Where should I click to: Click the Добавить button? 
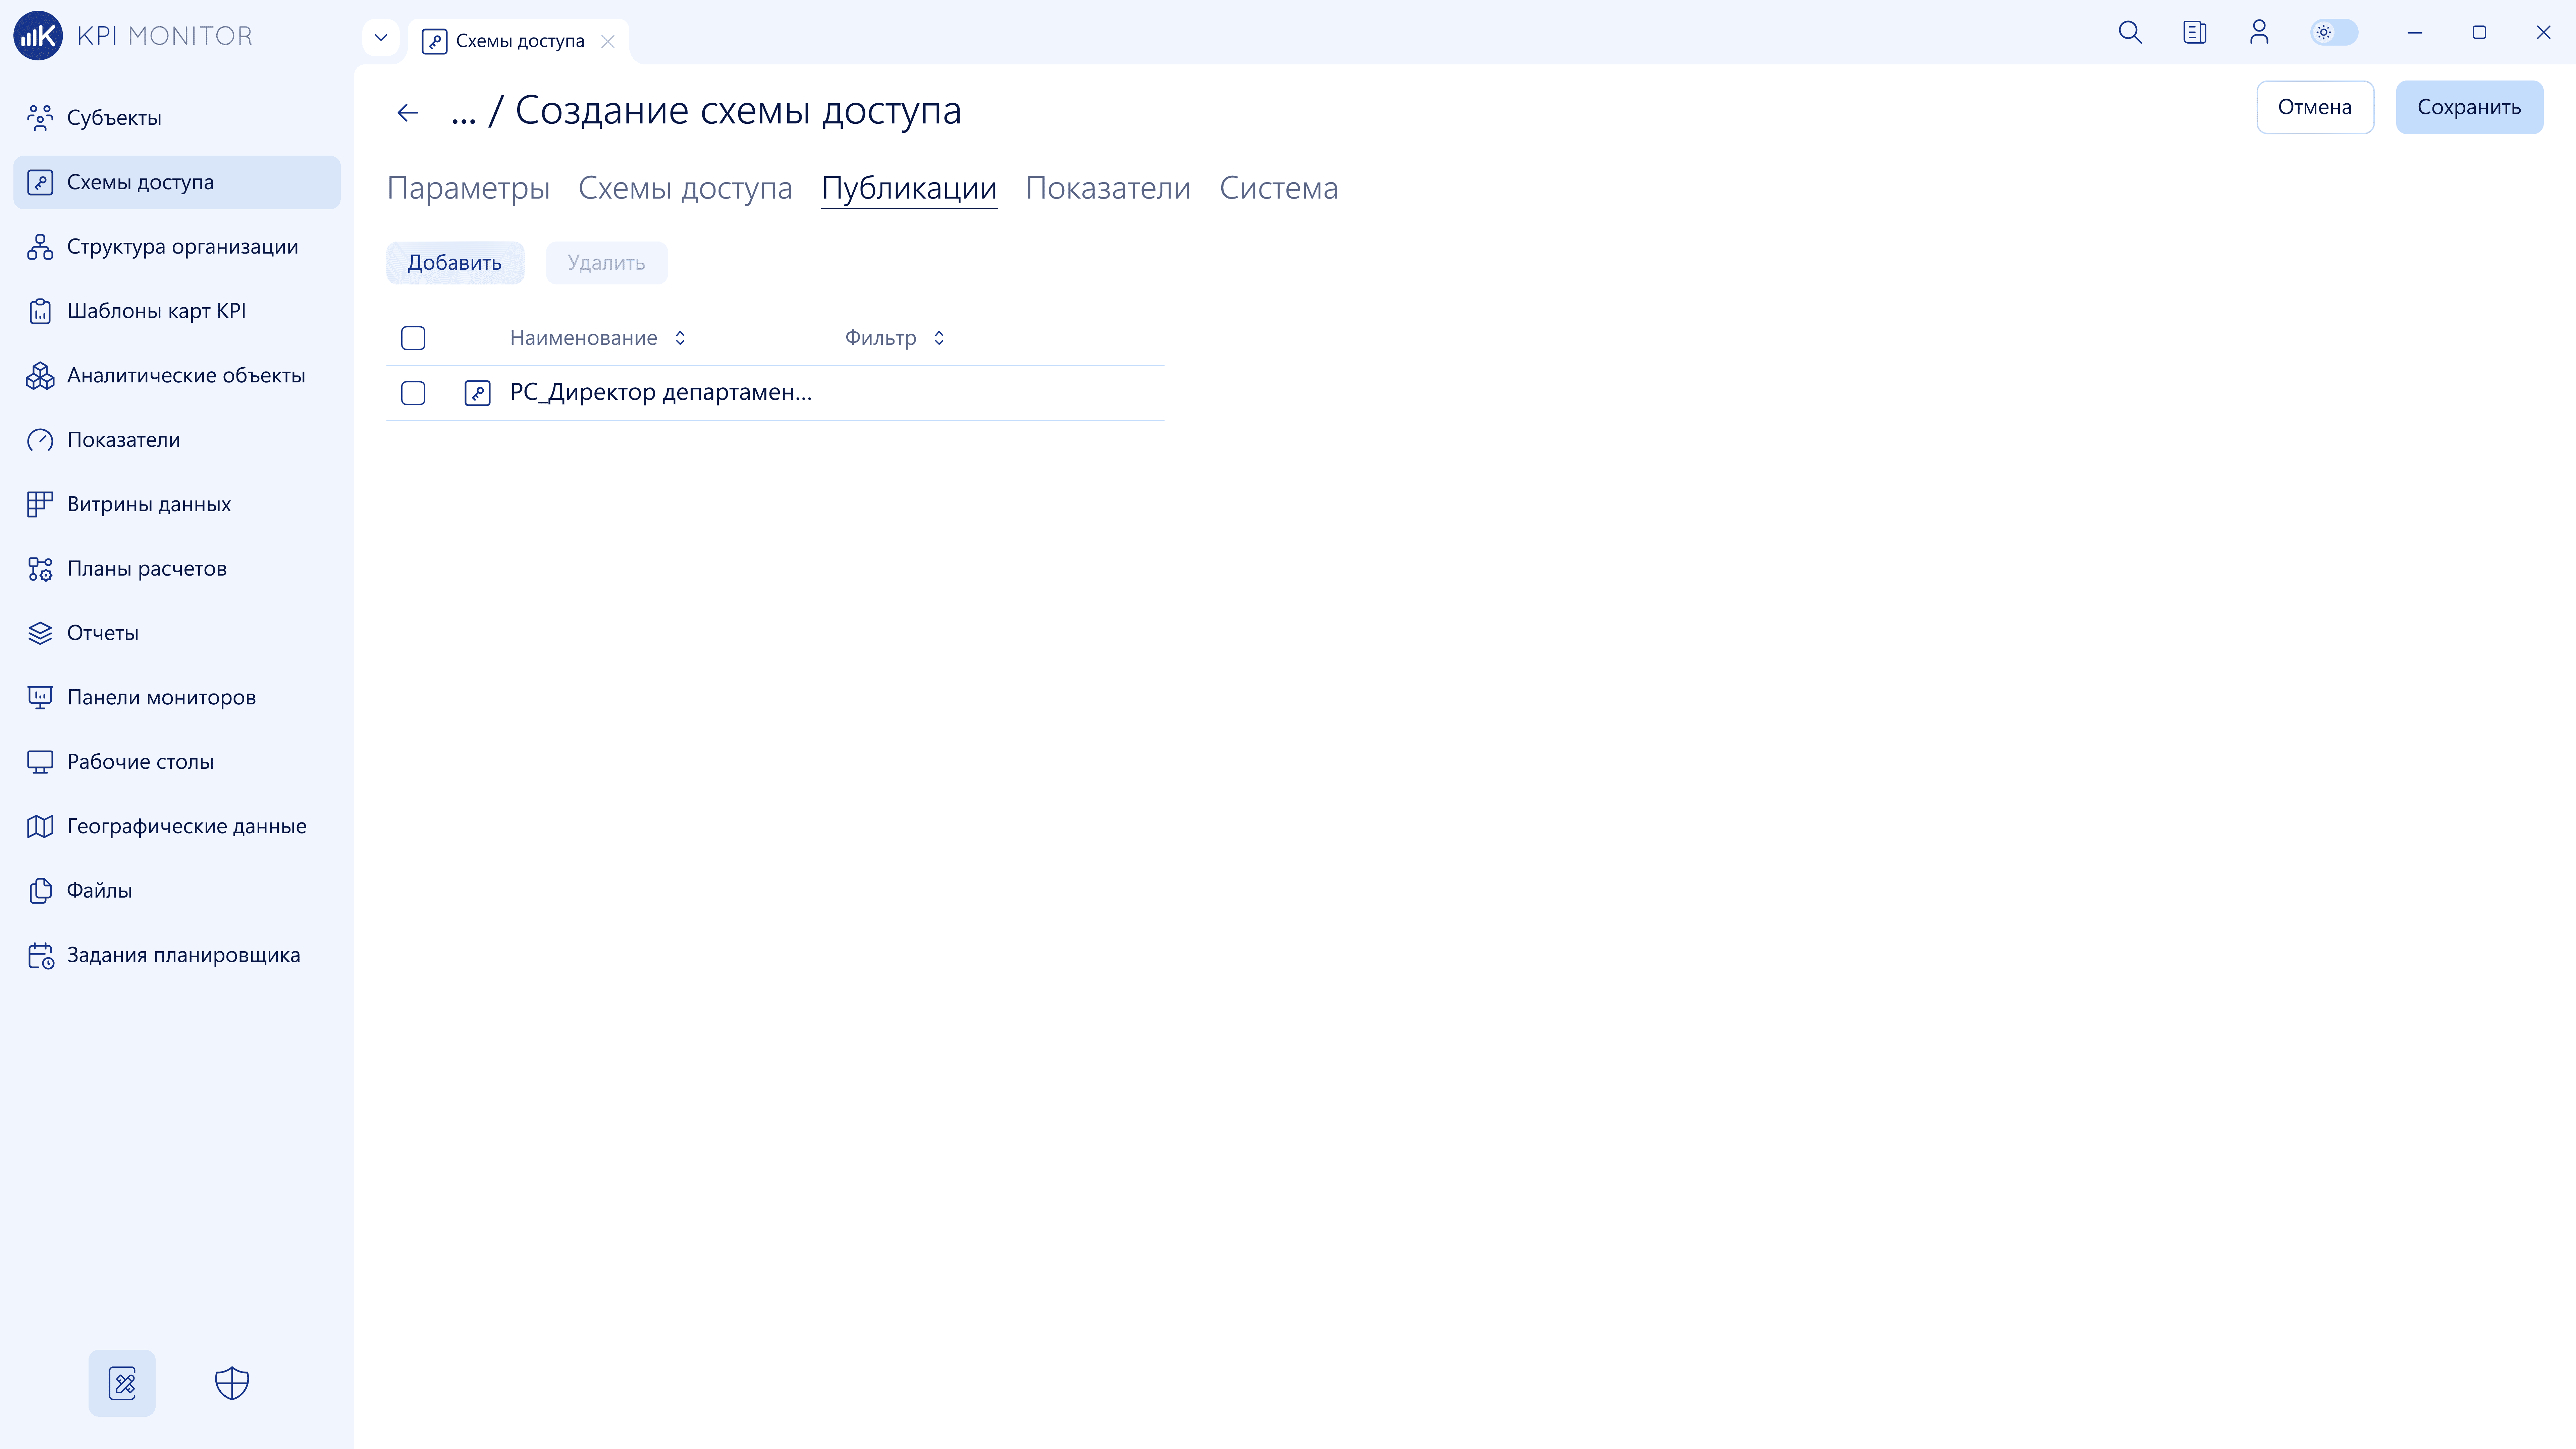455,263
